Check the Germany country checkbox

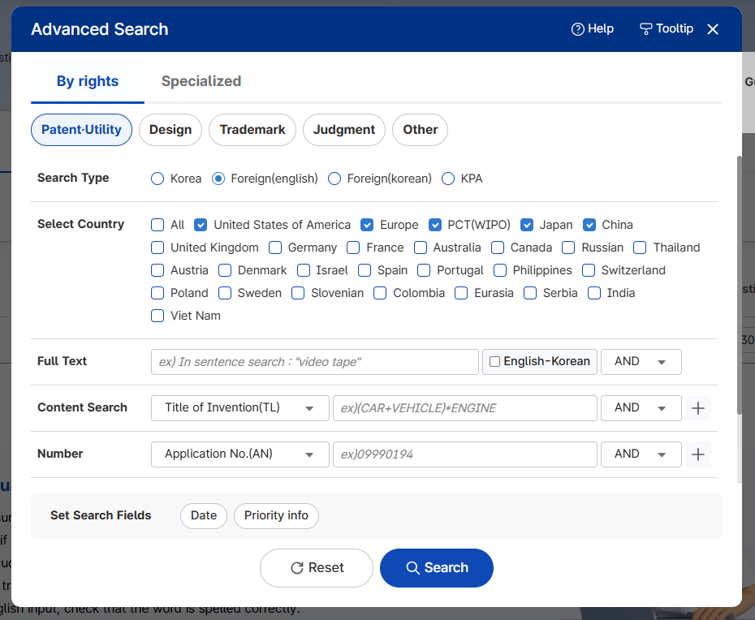click(x=275, y=248)
